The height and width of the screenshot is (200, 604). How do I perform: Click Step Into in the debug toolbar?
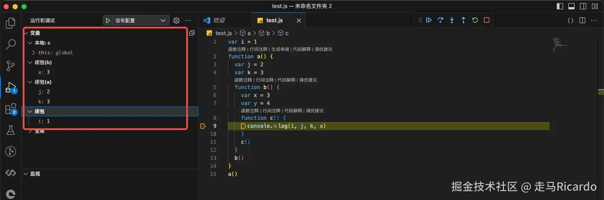452,20
